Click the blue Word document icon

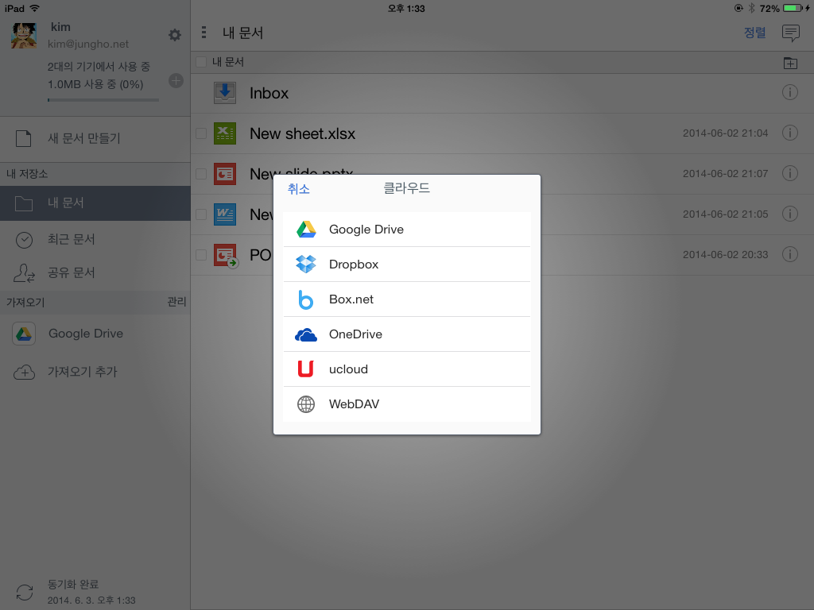point(225,214)
